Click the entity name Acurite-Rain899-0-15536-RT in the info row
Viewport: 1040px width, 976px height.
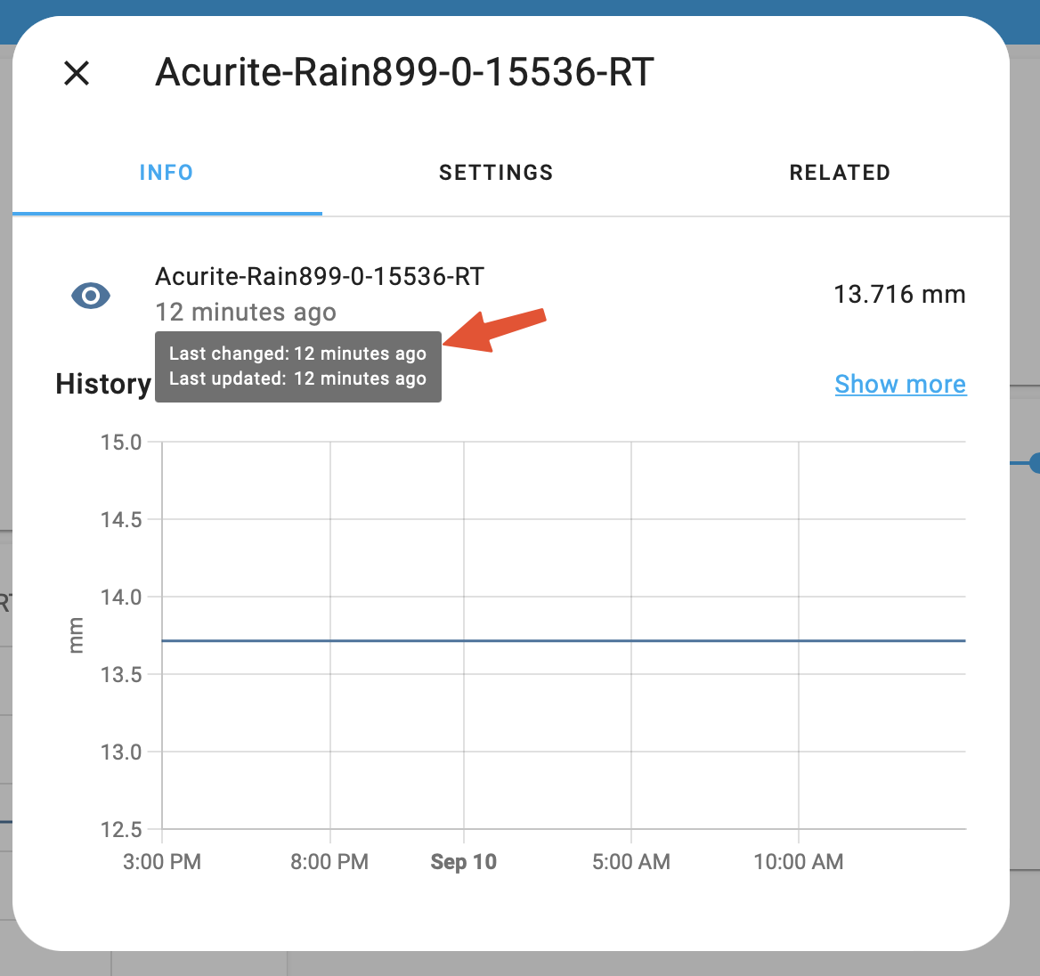click(x=320, y=276)
